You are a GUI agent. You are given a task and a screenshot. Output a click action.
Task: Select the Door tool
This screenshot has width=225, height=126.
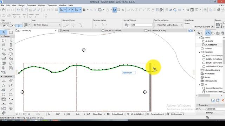point(11,41)
